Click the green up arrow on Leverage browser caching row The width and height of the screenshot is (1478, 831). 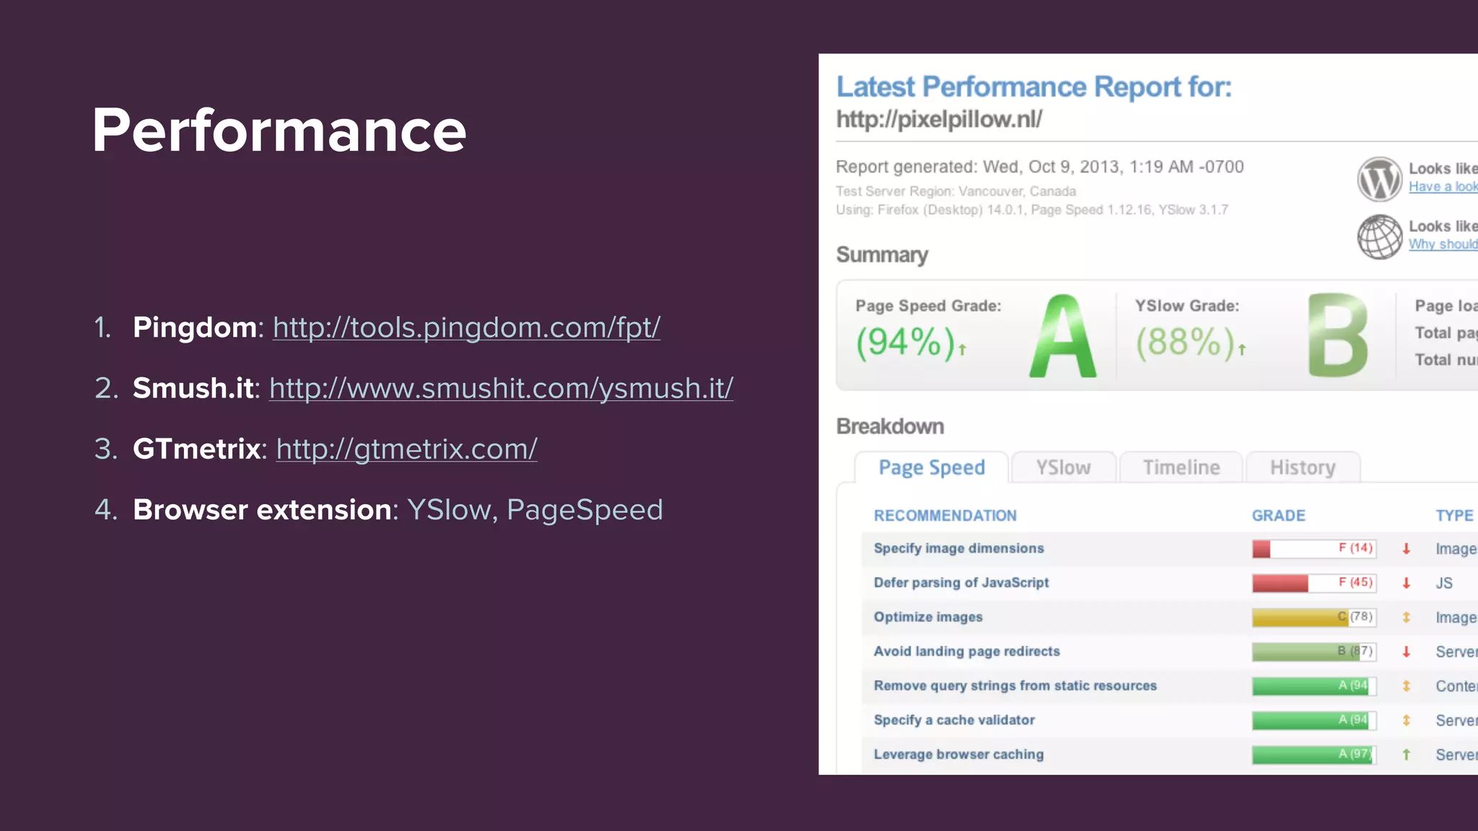click(x=1406, y=755)
